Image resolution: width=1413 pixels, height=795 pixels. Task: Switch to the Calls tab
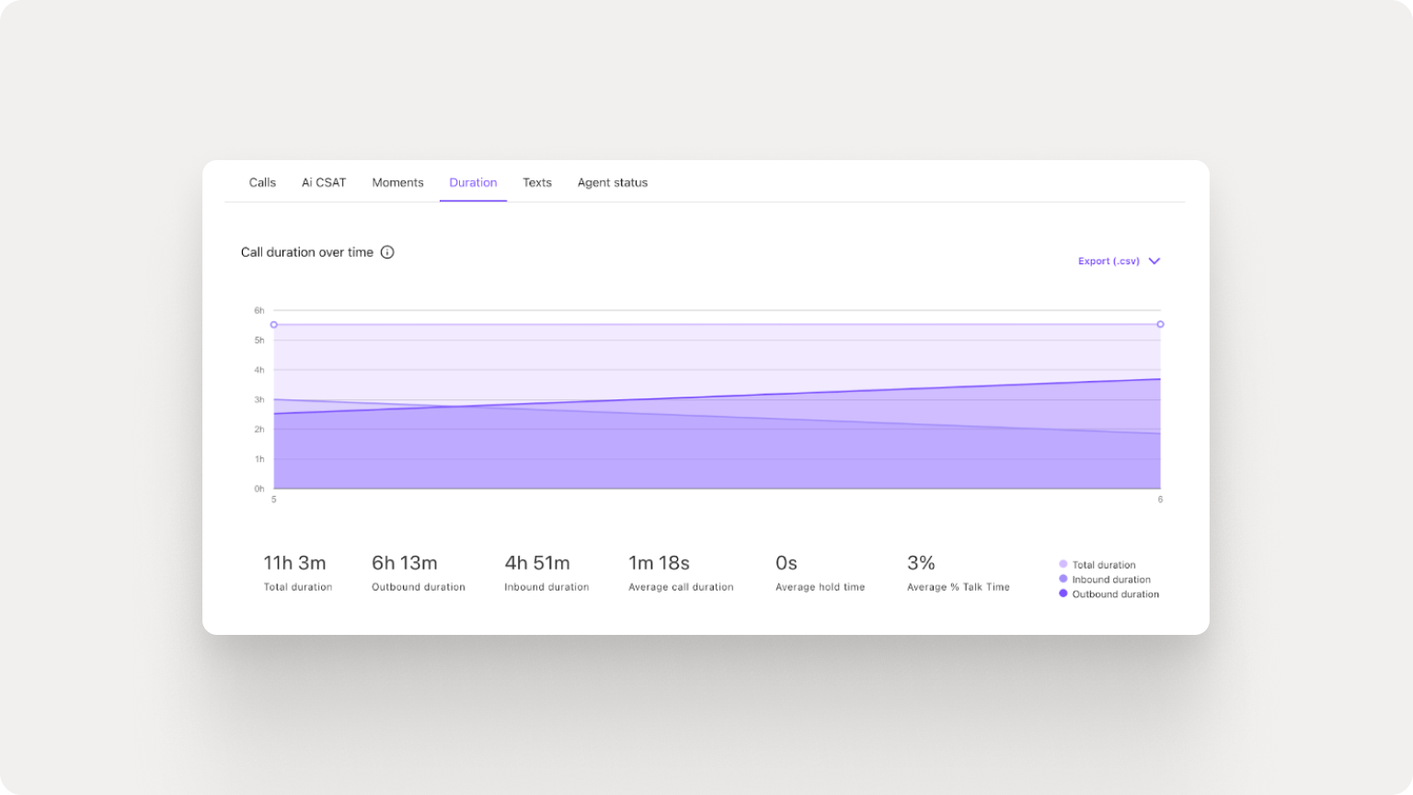click(261, 182)
